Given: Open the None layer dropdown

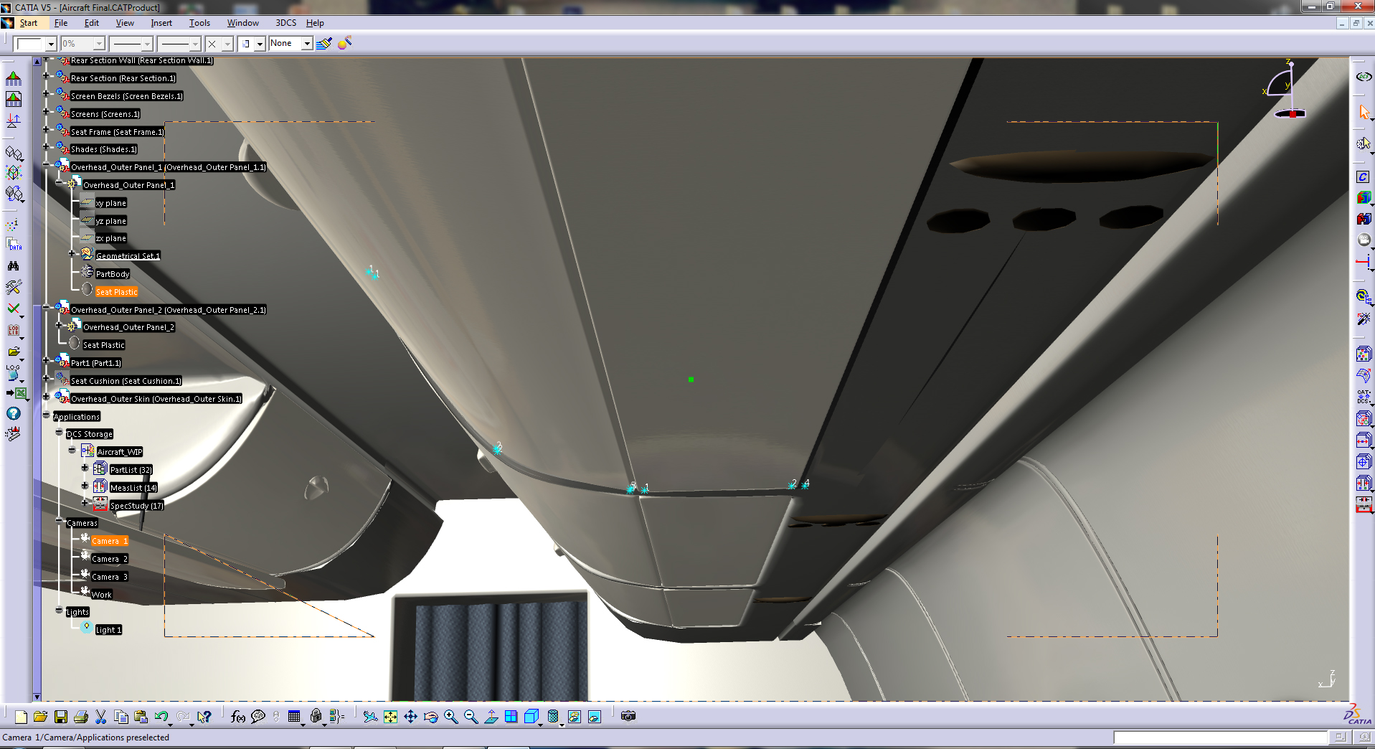Looking at the screenshot, I should (307, 44).
